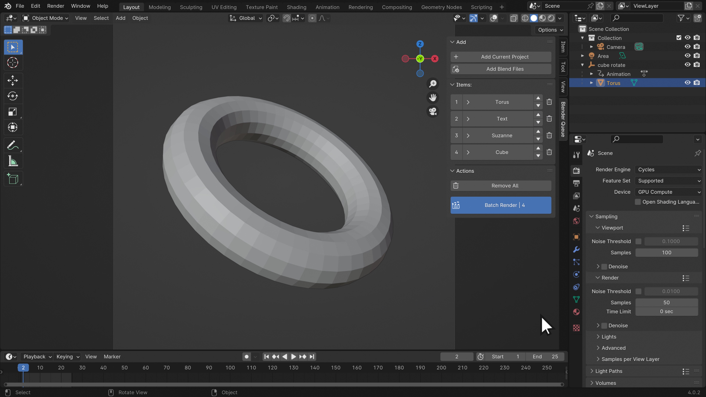Expand the Text item in queue
The height and width of the screenshot is (397, 706).
468,119
